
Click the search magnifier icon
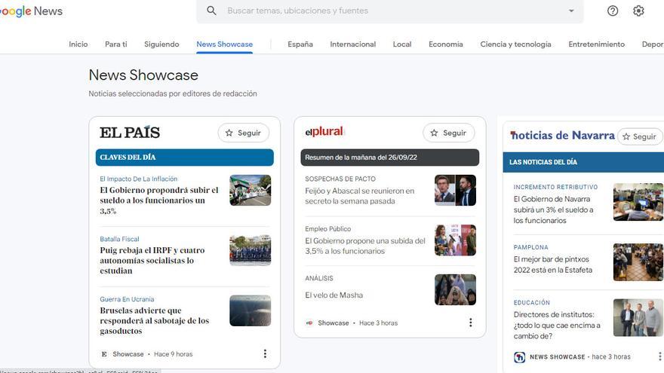coord(211,11)
